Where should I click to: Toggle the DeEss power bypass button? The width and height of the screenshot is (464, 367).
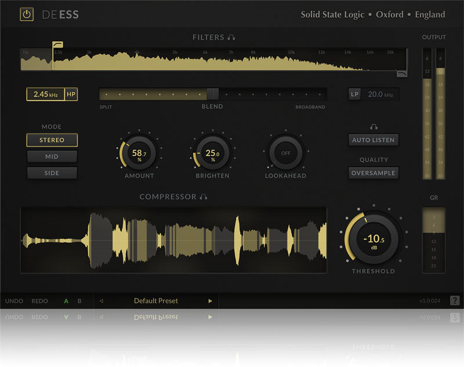tap(27, 14)
